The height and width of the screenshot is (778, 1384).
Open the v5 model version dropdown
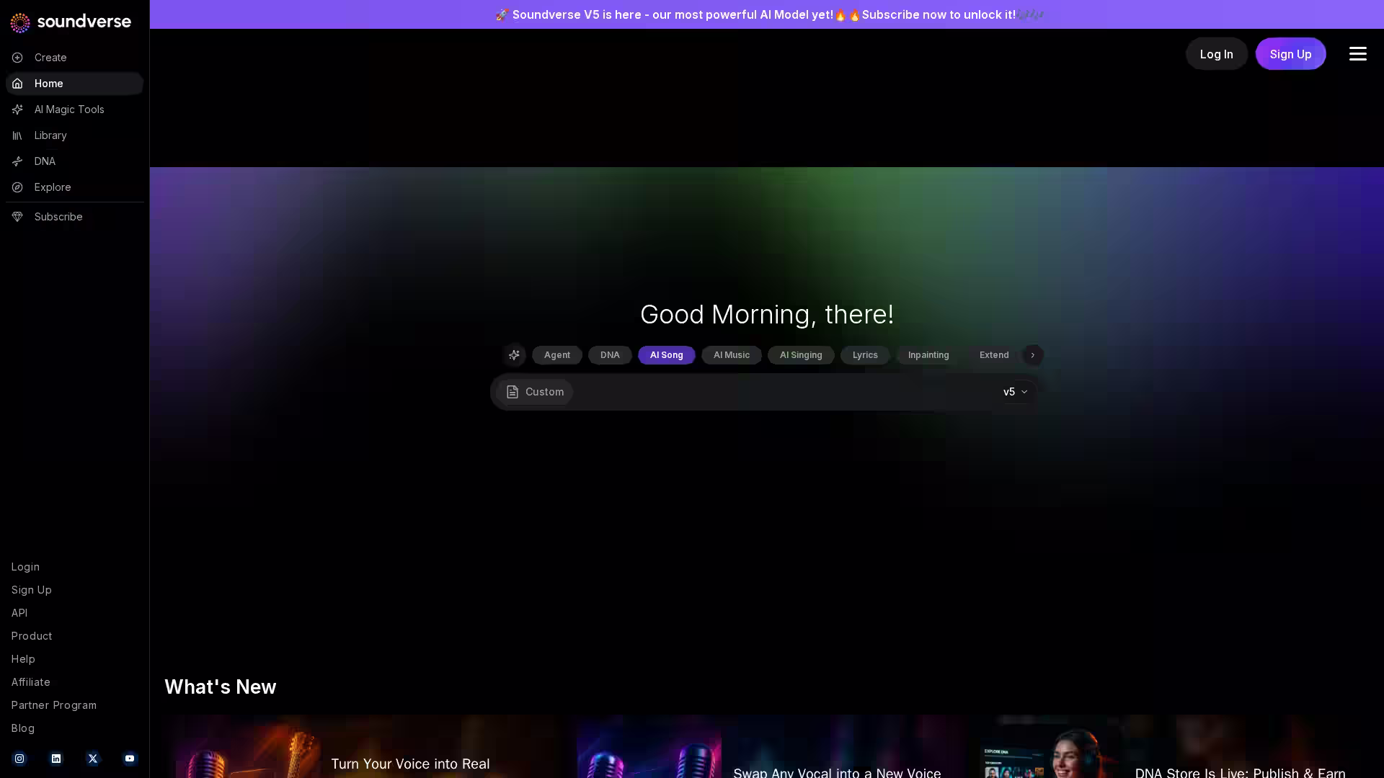[1015, 392]
